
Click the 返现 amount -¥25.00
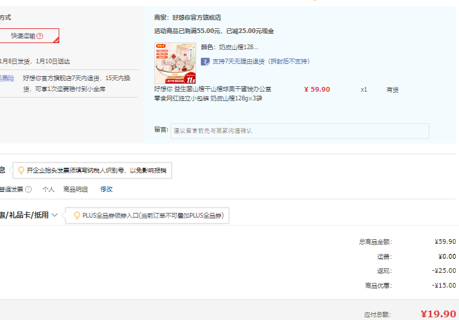[x=443, y=271]
